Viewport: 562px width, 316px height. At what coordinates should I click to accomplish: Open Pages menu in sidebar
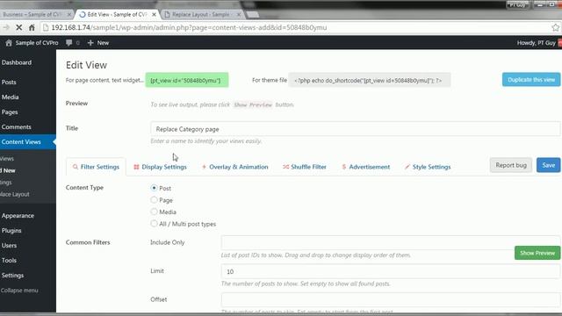[x=10, y=112]
